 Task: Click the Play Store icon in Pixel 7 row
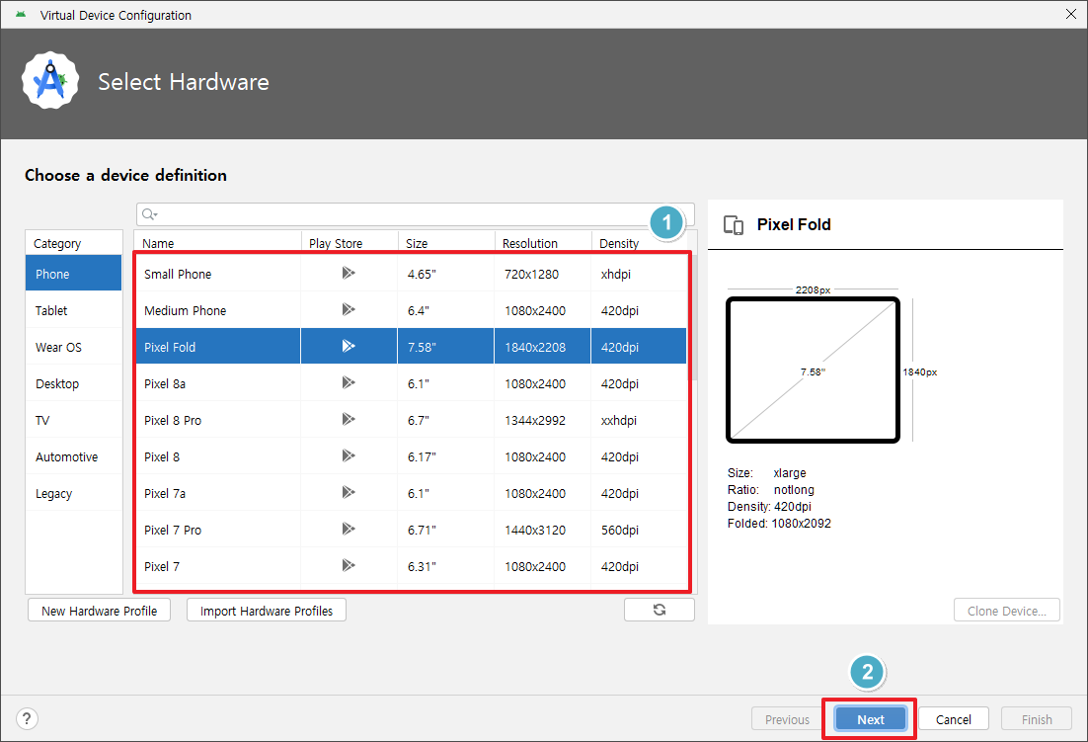pyautogui.click(x=349, y=566)
